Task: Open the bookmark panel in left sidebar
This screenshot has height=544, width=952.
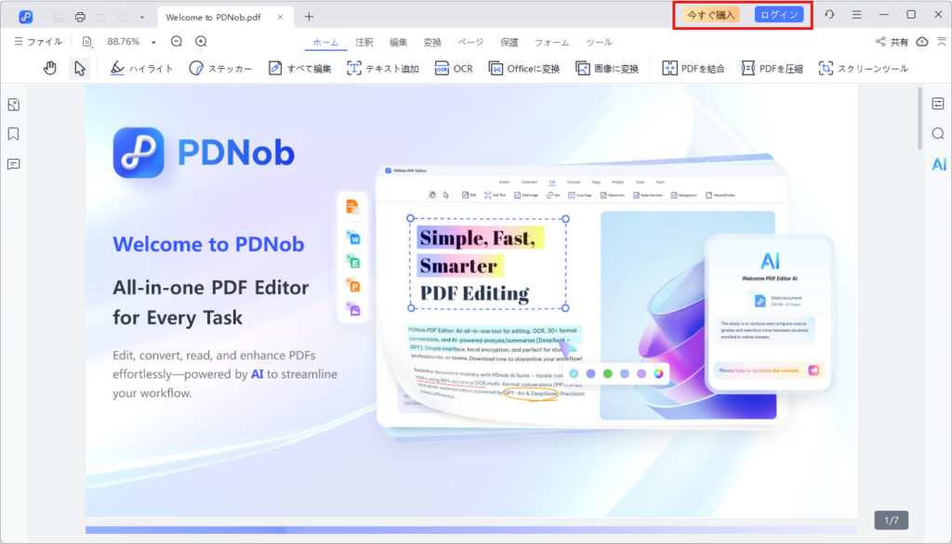Action: click(13, 134)
